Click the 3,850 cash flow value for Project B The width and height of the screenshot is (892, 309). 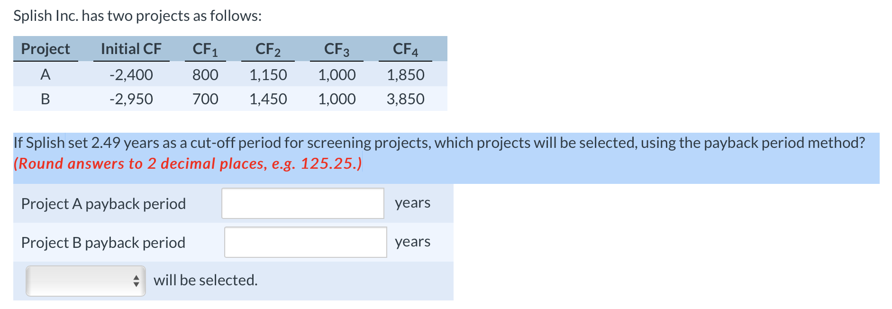pyautogui.click(x=405, y=99)
